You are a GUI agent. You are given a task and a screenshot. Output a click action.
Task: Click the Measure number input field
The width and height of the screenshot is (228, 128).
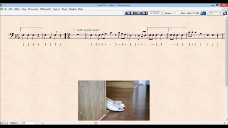coord(28,123)
